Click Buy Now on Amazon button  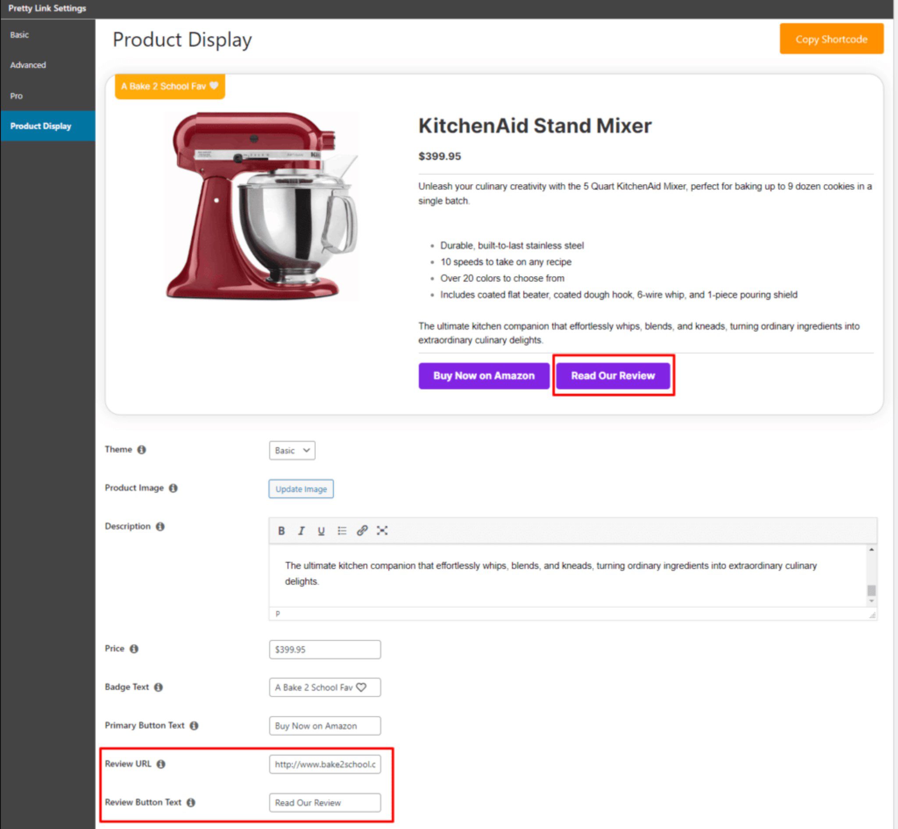(x=482, y=376)
